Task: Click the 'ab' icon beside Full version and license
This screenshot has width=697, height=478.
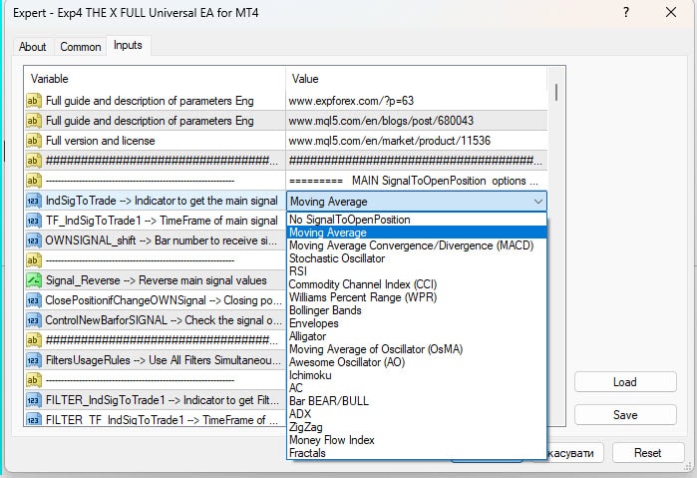Action: (x=33, y=141)
